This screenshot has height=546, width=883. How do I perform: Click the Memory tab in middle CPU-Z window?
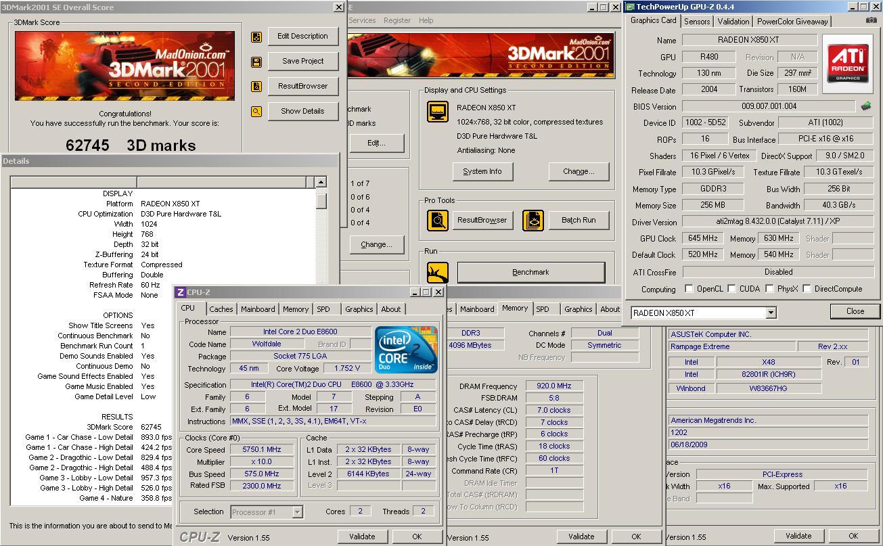[x=515, y=308]
